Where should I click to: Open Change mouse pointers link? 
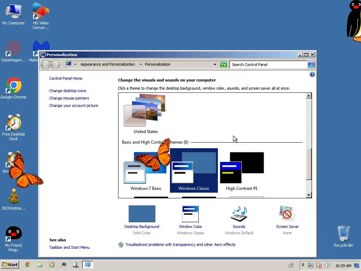pos(69,98)
